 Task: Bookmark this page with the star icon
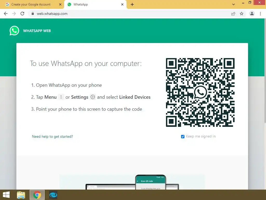tap(242, 14)
